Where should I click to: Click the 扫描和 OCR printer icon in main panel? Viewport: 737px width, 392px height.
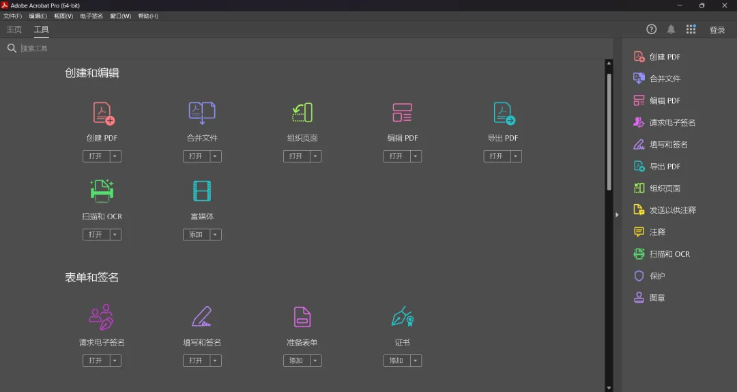pyautogui.click(x=102, y=191)
